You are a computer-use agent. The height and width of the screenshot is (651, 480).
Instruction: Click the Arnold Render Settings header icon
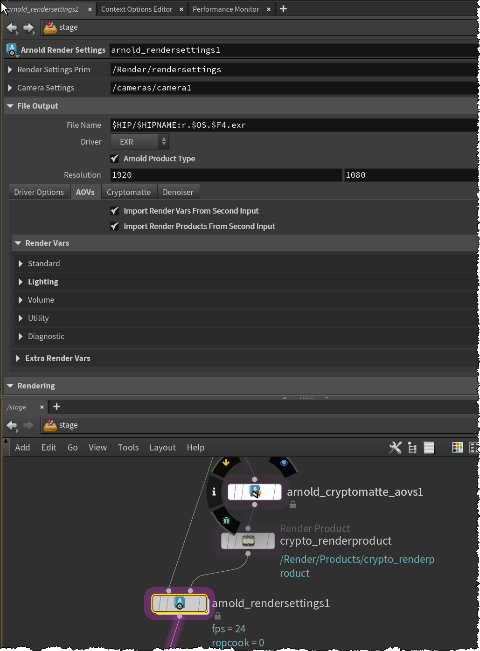[11, 50]
